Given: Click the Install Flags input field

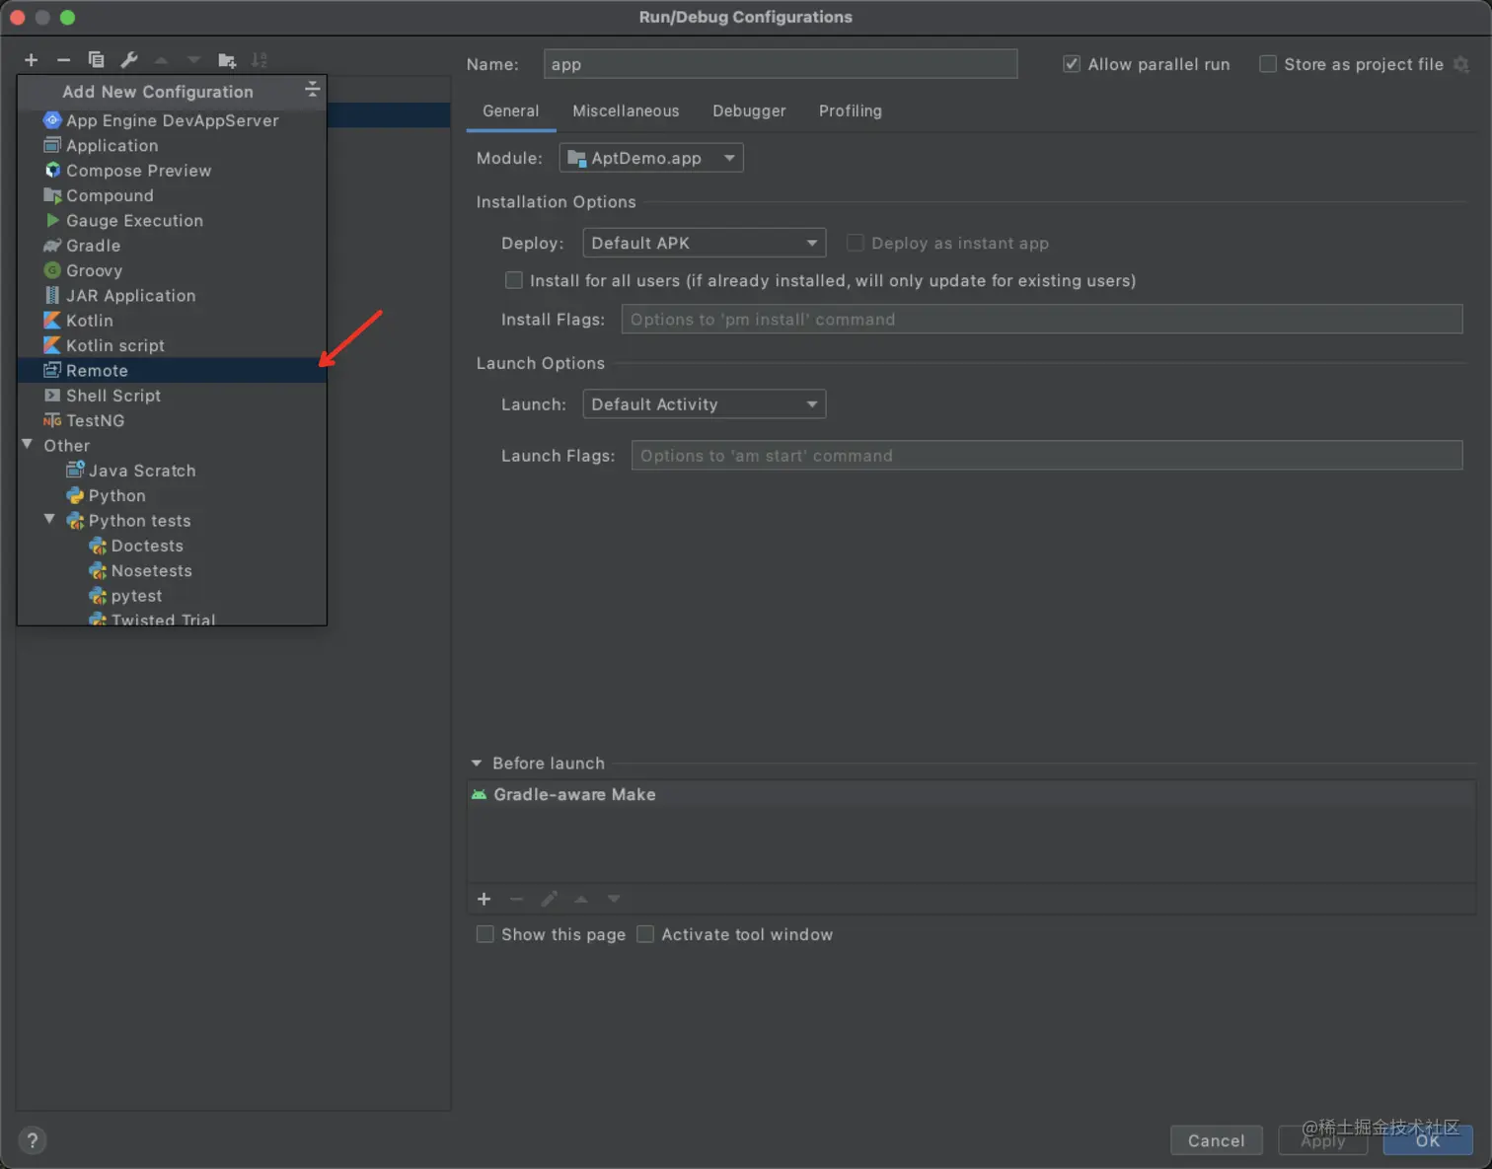Looking at the screenshot, I should click(x=1041, y=320).
